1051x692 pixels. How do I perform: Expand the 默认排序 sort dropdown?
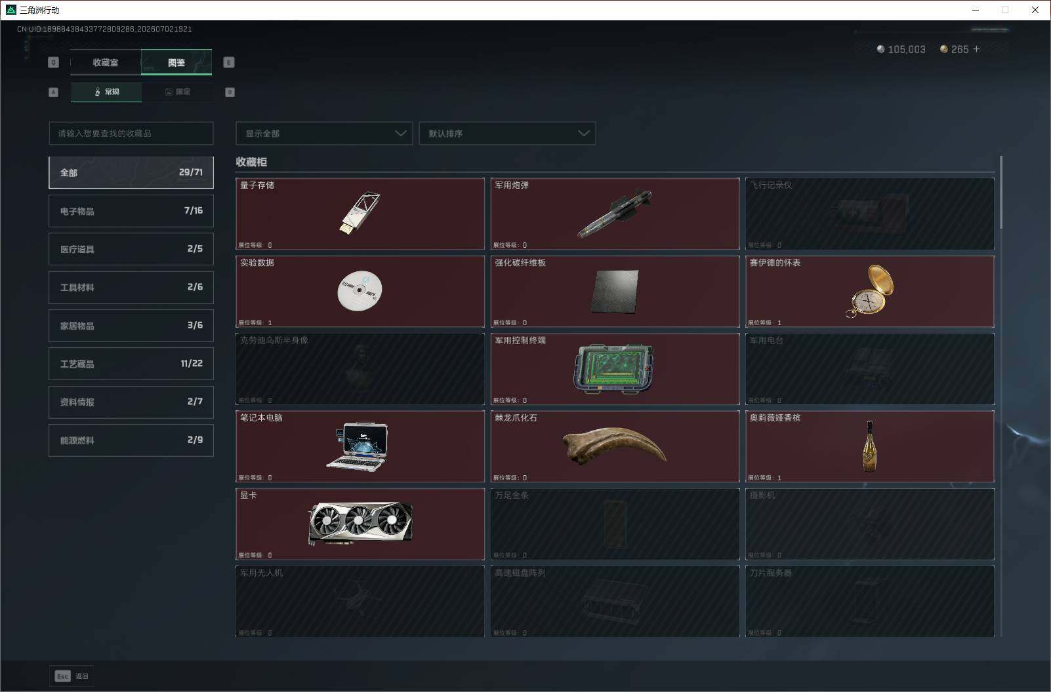pos(507,133)
